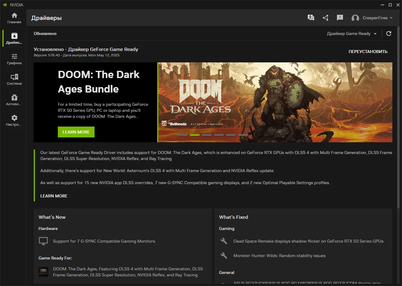Open the feedback exclamation icon

click(x=340, y=18)
